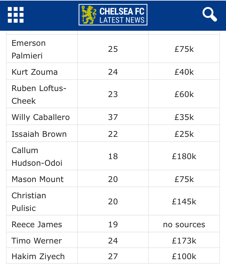Click the Chelsea FC Latest News logo
Viewport: 226px width, 267px height.
(113, 14)
